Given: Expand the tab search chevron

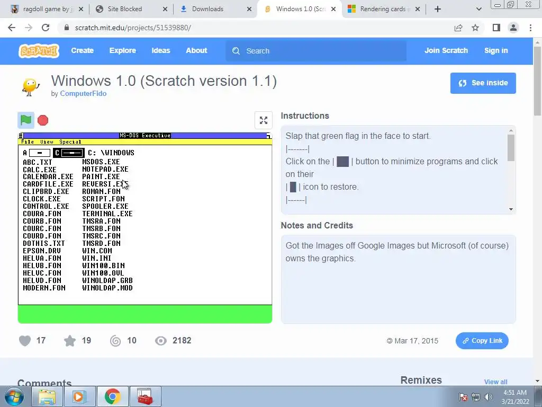Looking at the screenshot, I should (478, 9).
